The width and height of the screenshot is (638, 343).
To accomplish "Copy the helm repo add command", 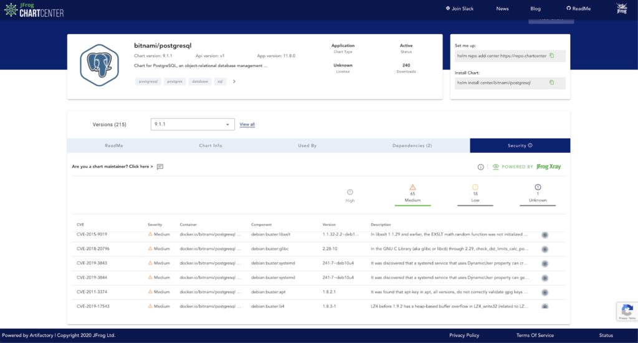I will (x=551, y=56).
